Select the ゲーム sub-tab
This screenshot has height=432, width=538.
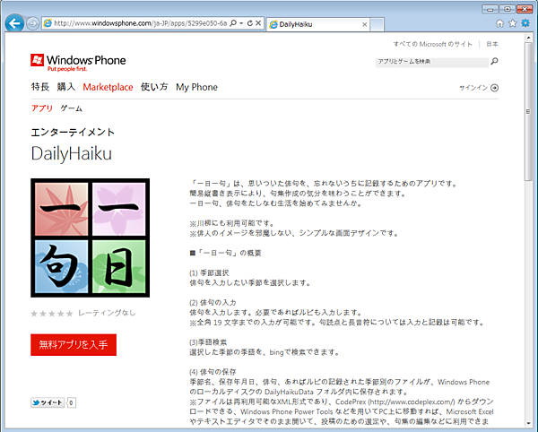72,108
